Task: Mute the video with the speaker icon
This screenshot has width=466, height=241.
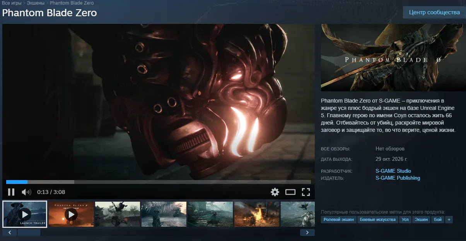Action: (26, 192)
